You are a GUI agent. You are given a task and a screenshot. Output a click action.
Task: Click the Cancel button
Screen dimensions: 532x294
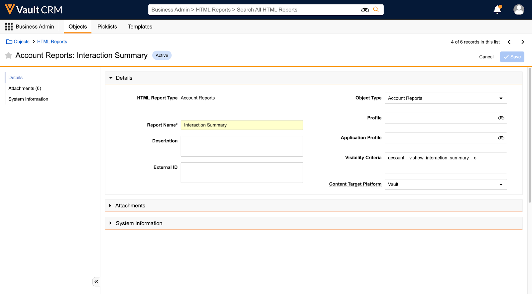pyautogui.click(x=486, y=57)
